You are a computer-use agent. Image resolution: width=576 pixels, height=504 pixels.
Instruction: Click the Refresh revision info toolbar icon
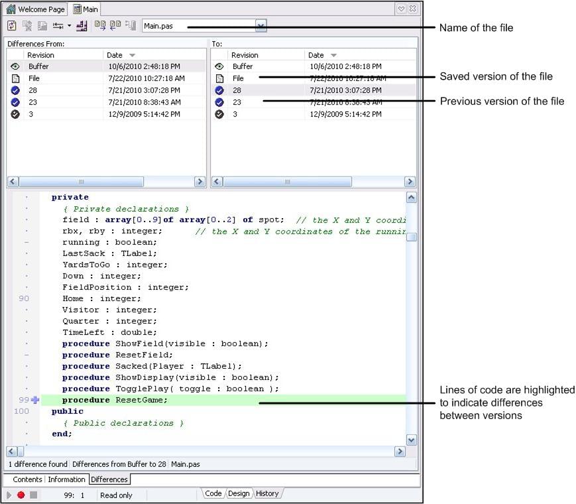(x=12, y=26)
